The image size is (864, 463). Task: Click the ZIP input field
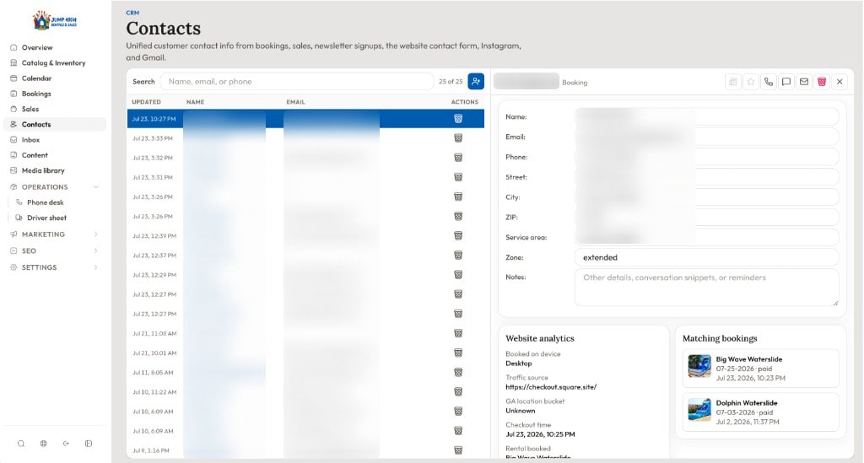coord(707,218)
